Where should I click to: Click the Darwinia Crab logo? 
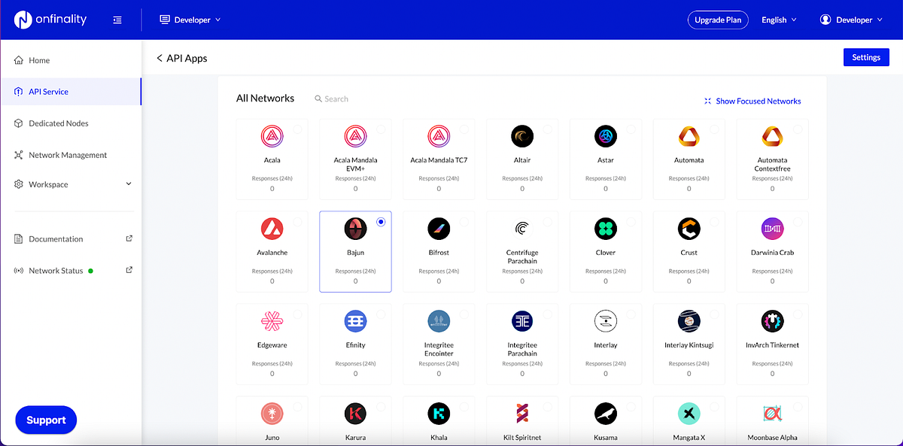(772, 229)
